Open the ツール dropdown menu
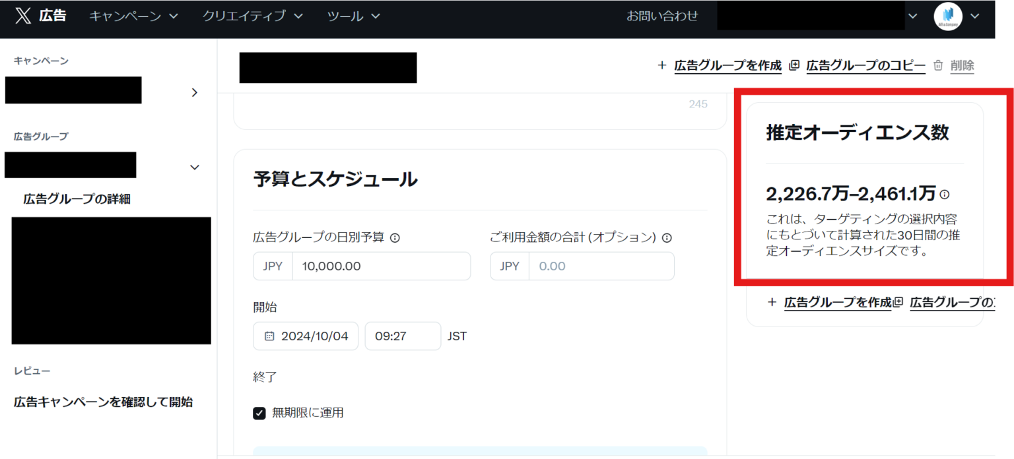This screenshot has width=1014, height=459. [x=353, y=16]
